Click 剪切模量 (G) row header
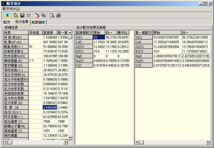 pos(16,66)
